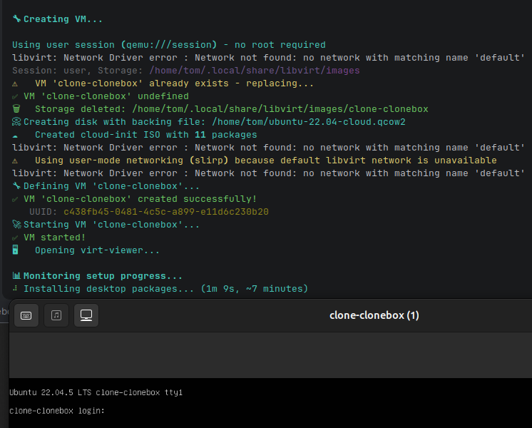Image resolution: width=532 pixels, height=428 pixels.
Task: Click the clone-clonebox (1) window title
Action: click(x=374, y=315)
